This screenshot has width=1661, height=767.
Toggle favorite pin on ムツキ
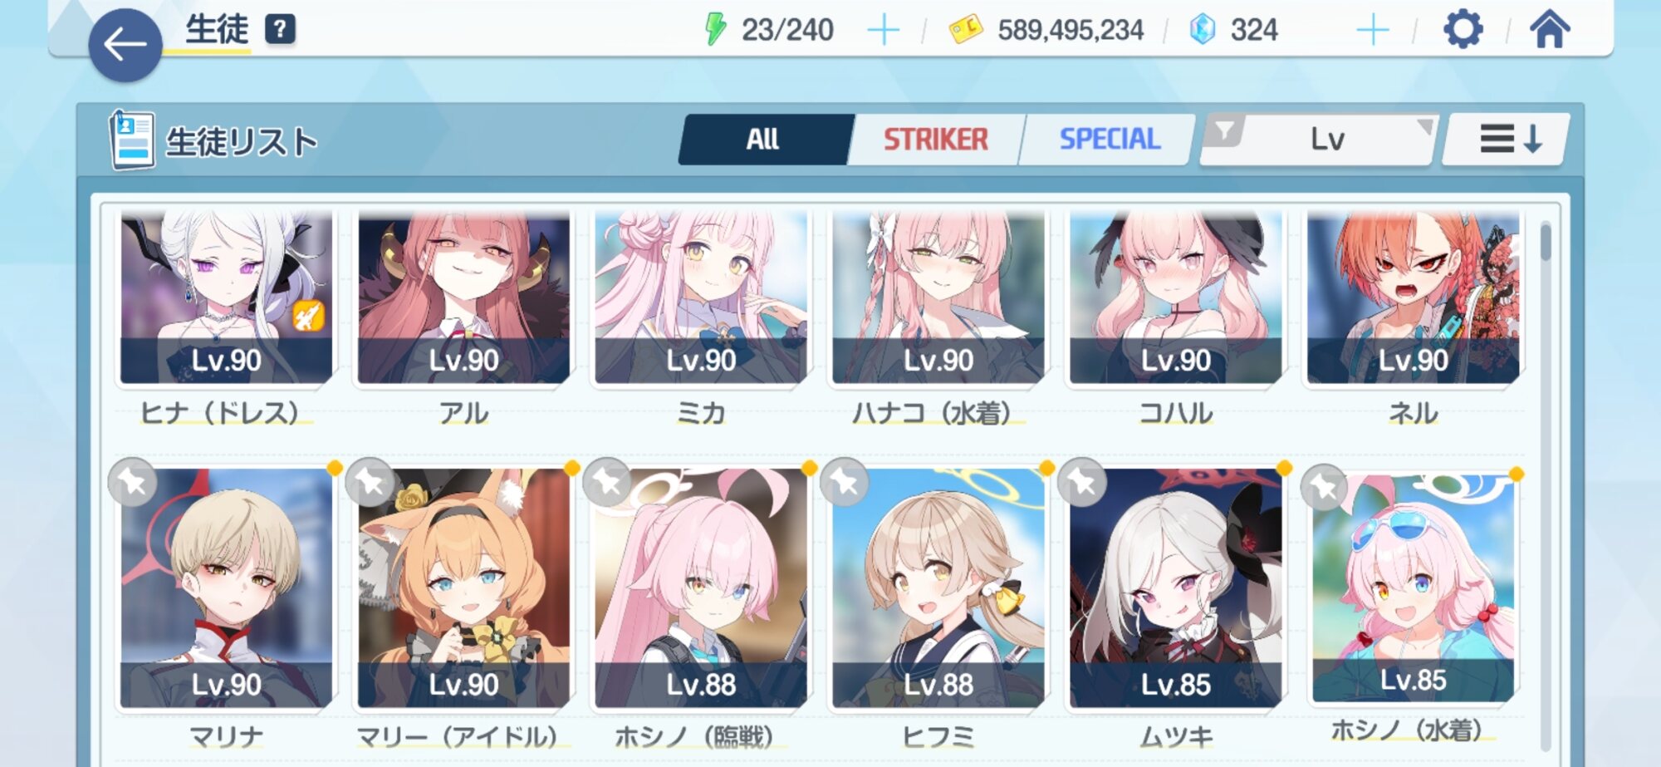(x=1082, y=482)
